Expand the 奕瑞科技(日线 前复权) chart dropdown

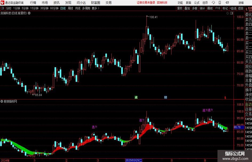pos(29,13)
